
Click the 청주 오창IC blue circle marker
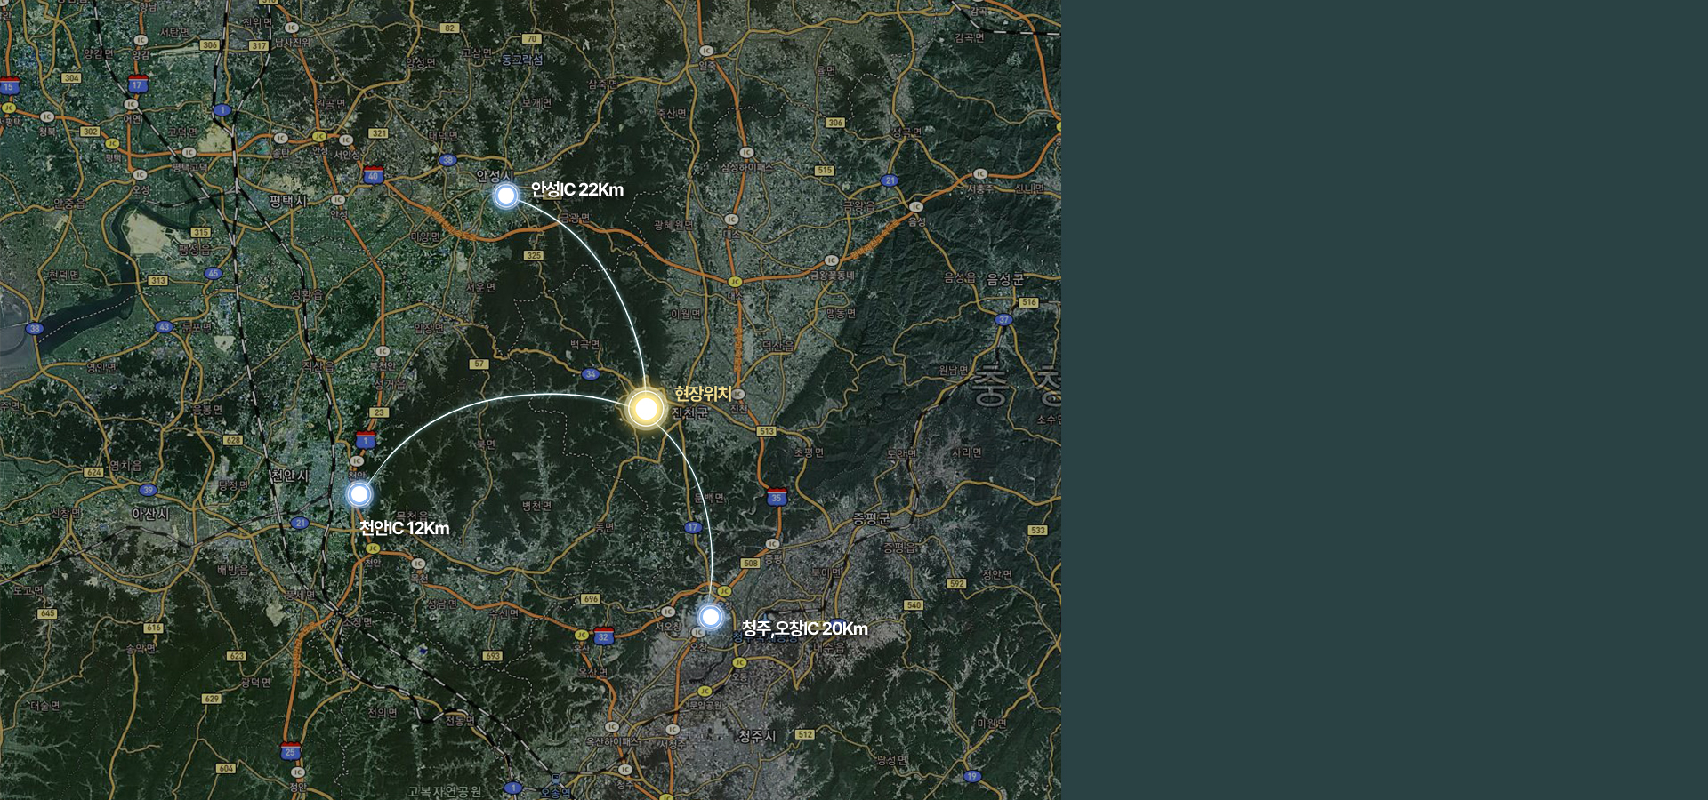(710, 616)
